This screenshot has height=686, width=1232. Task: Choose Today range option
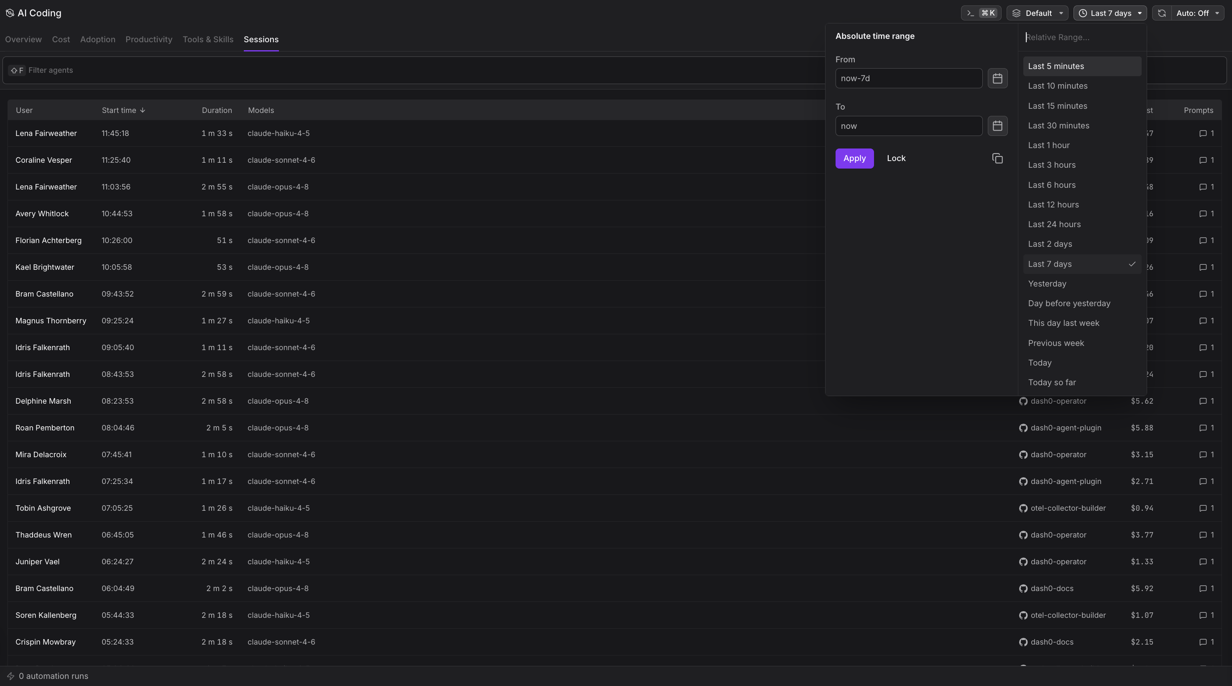point(1082,363)
